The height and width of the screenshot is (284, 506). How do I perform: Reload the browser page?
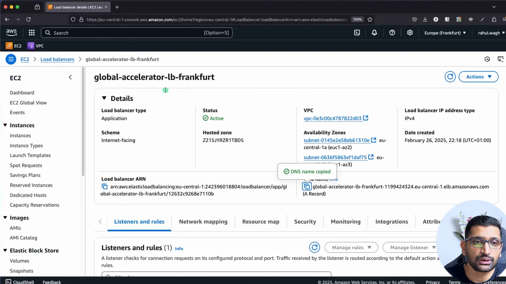(28, 20)
